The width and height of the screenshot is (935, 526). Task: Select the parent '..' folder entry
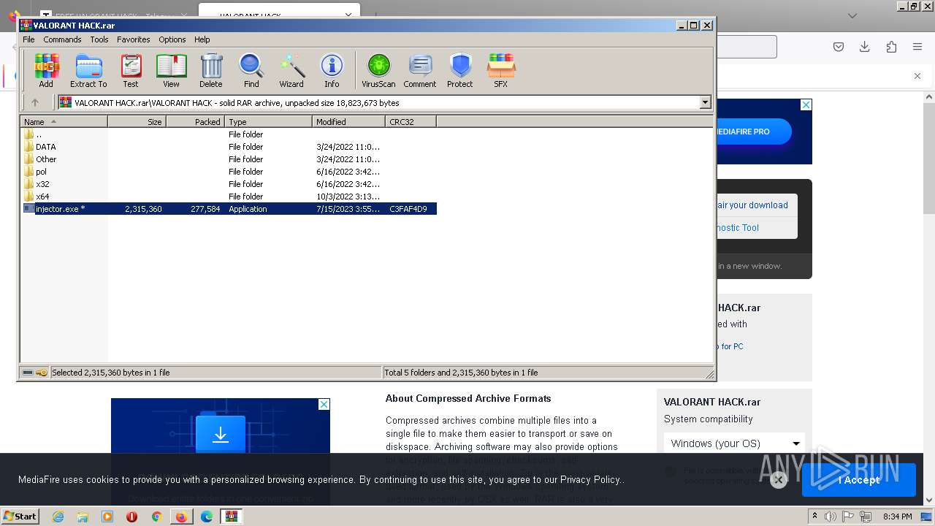click(x=39, y=134)
